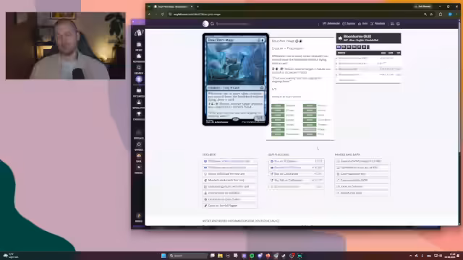Click the Dour Port-Mage card image

click(236, 79)
